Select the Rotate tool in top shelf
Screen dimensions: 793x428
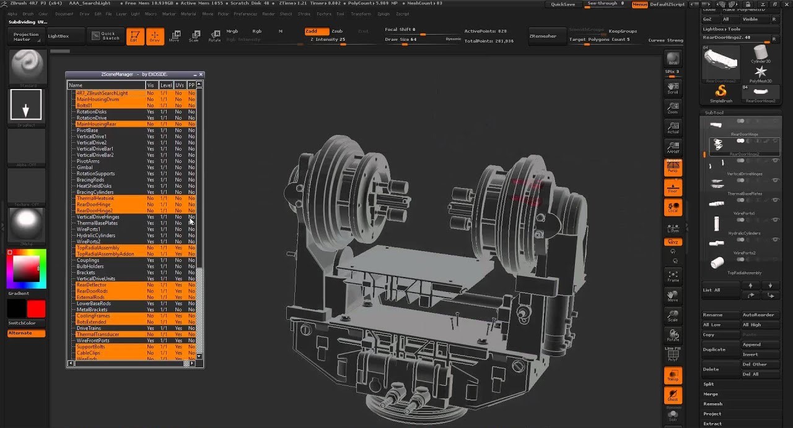click(x=214, y=36)
